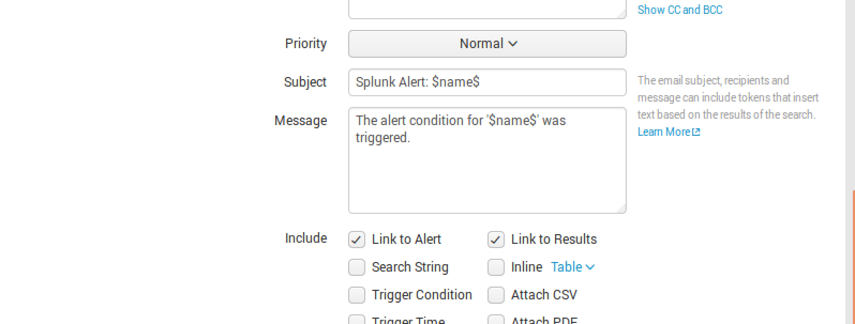Viewport: 855px width, 324px height.
Task: Click inside the Message text area
Action: coord(487,160)
